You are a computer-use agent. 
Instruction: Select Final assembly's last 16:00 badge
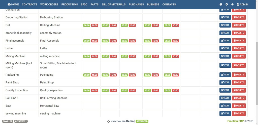coord(175,41)
